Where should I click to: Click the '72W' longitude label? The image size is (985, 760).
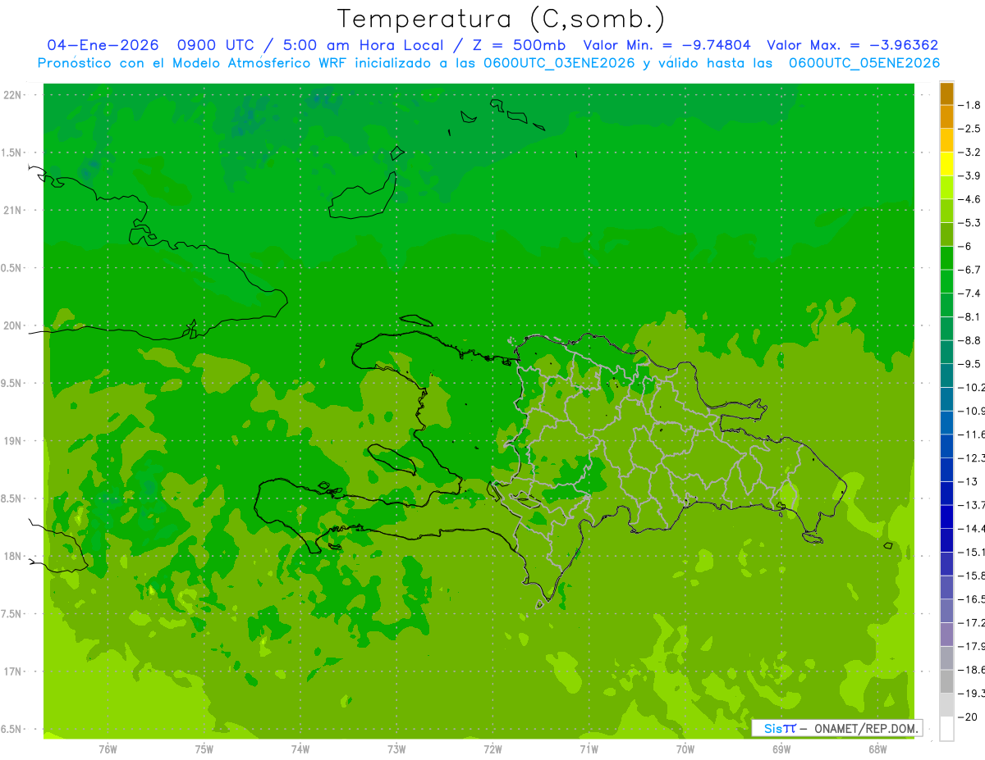point(493,749)
